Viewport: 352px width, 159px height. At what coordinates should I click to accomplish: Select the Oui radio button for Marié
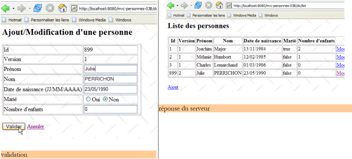tap(89, 99)
